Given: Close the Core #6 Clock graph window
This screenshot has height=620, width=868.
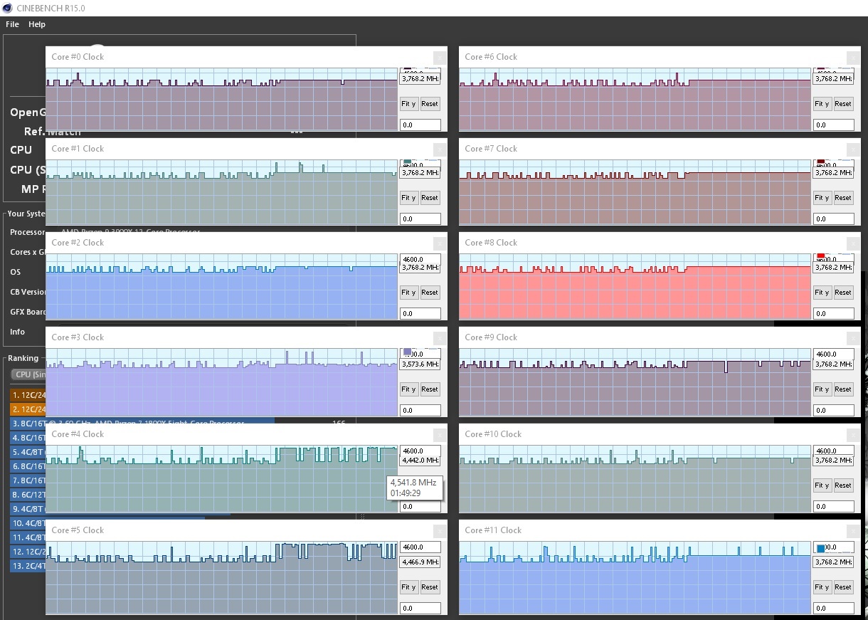Looking at the screenshot, I should (854, 57).
